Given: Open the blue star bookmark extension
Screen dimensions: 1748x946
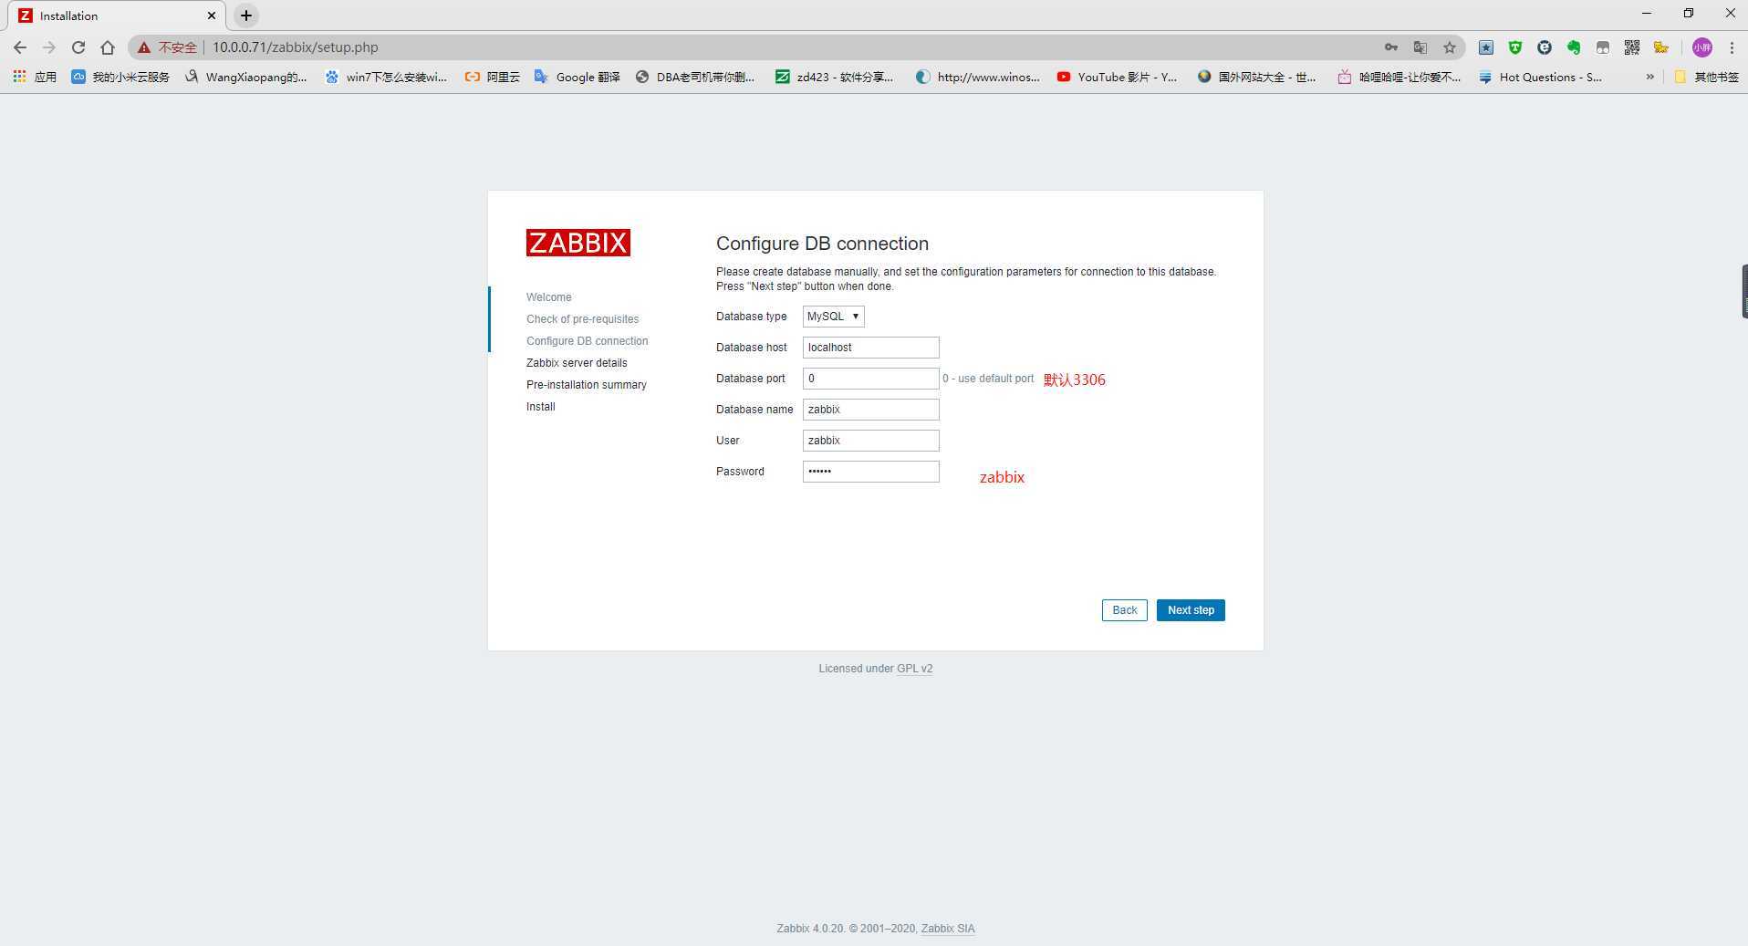Looking at the screenshot, I should tap(1486, 47).
